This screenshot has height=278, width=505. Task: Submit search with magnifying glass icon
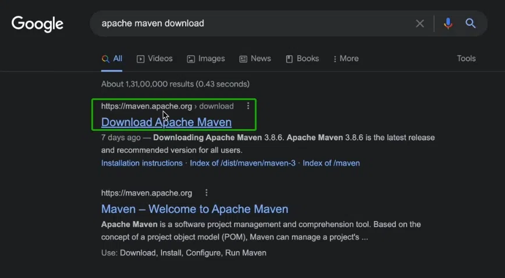click(x=471, y=23)
